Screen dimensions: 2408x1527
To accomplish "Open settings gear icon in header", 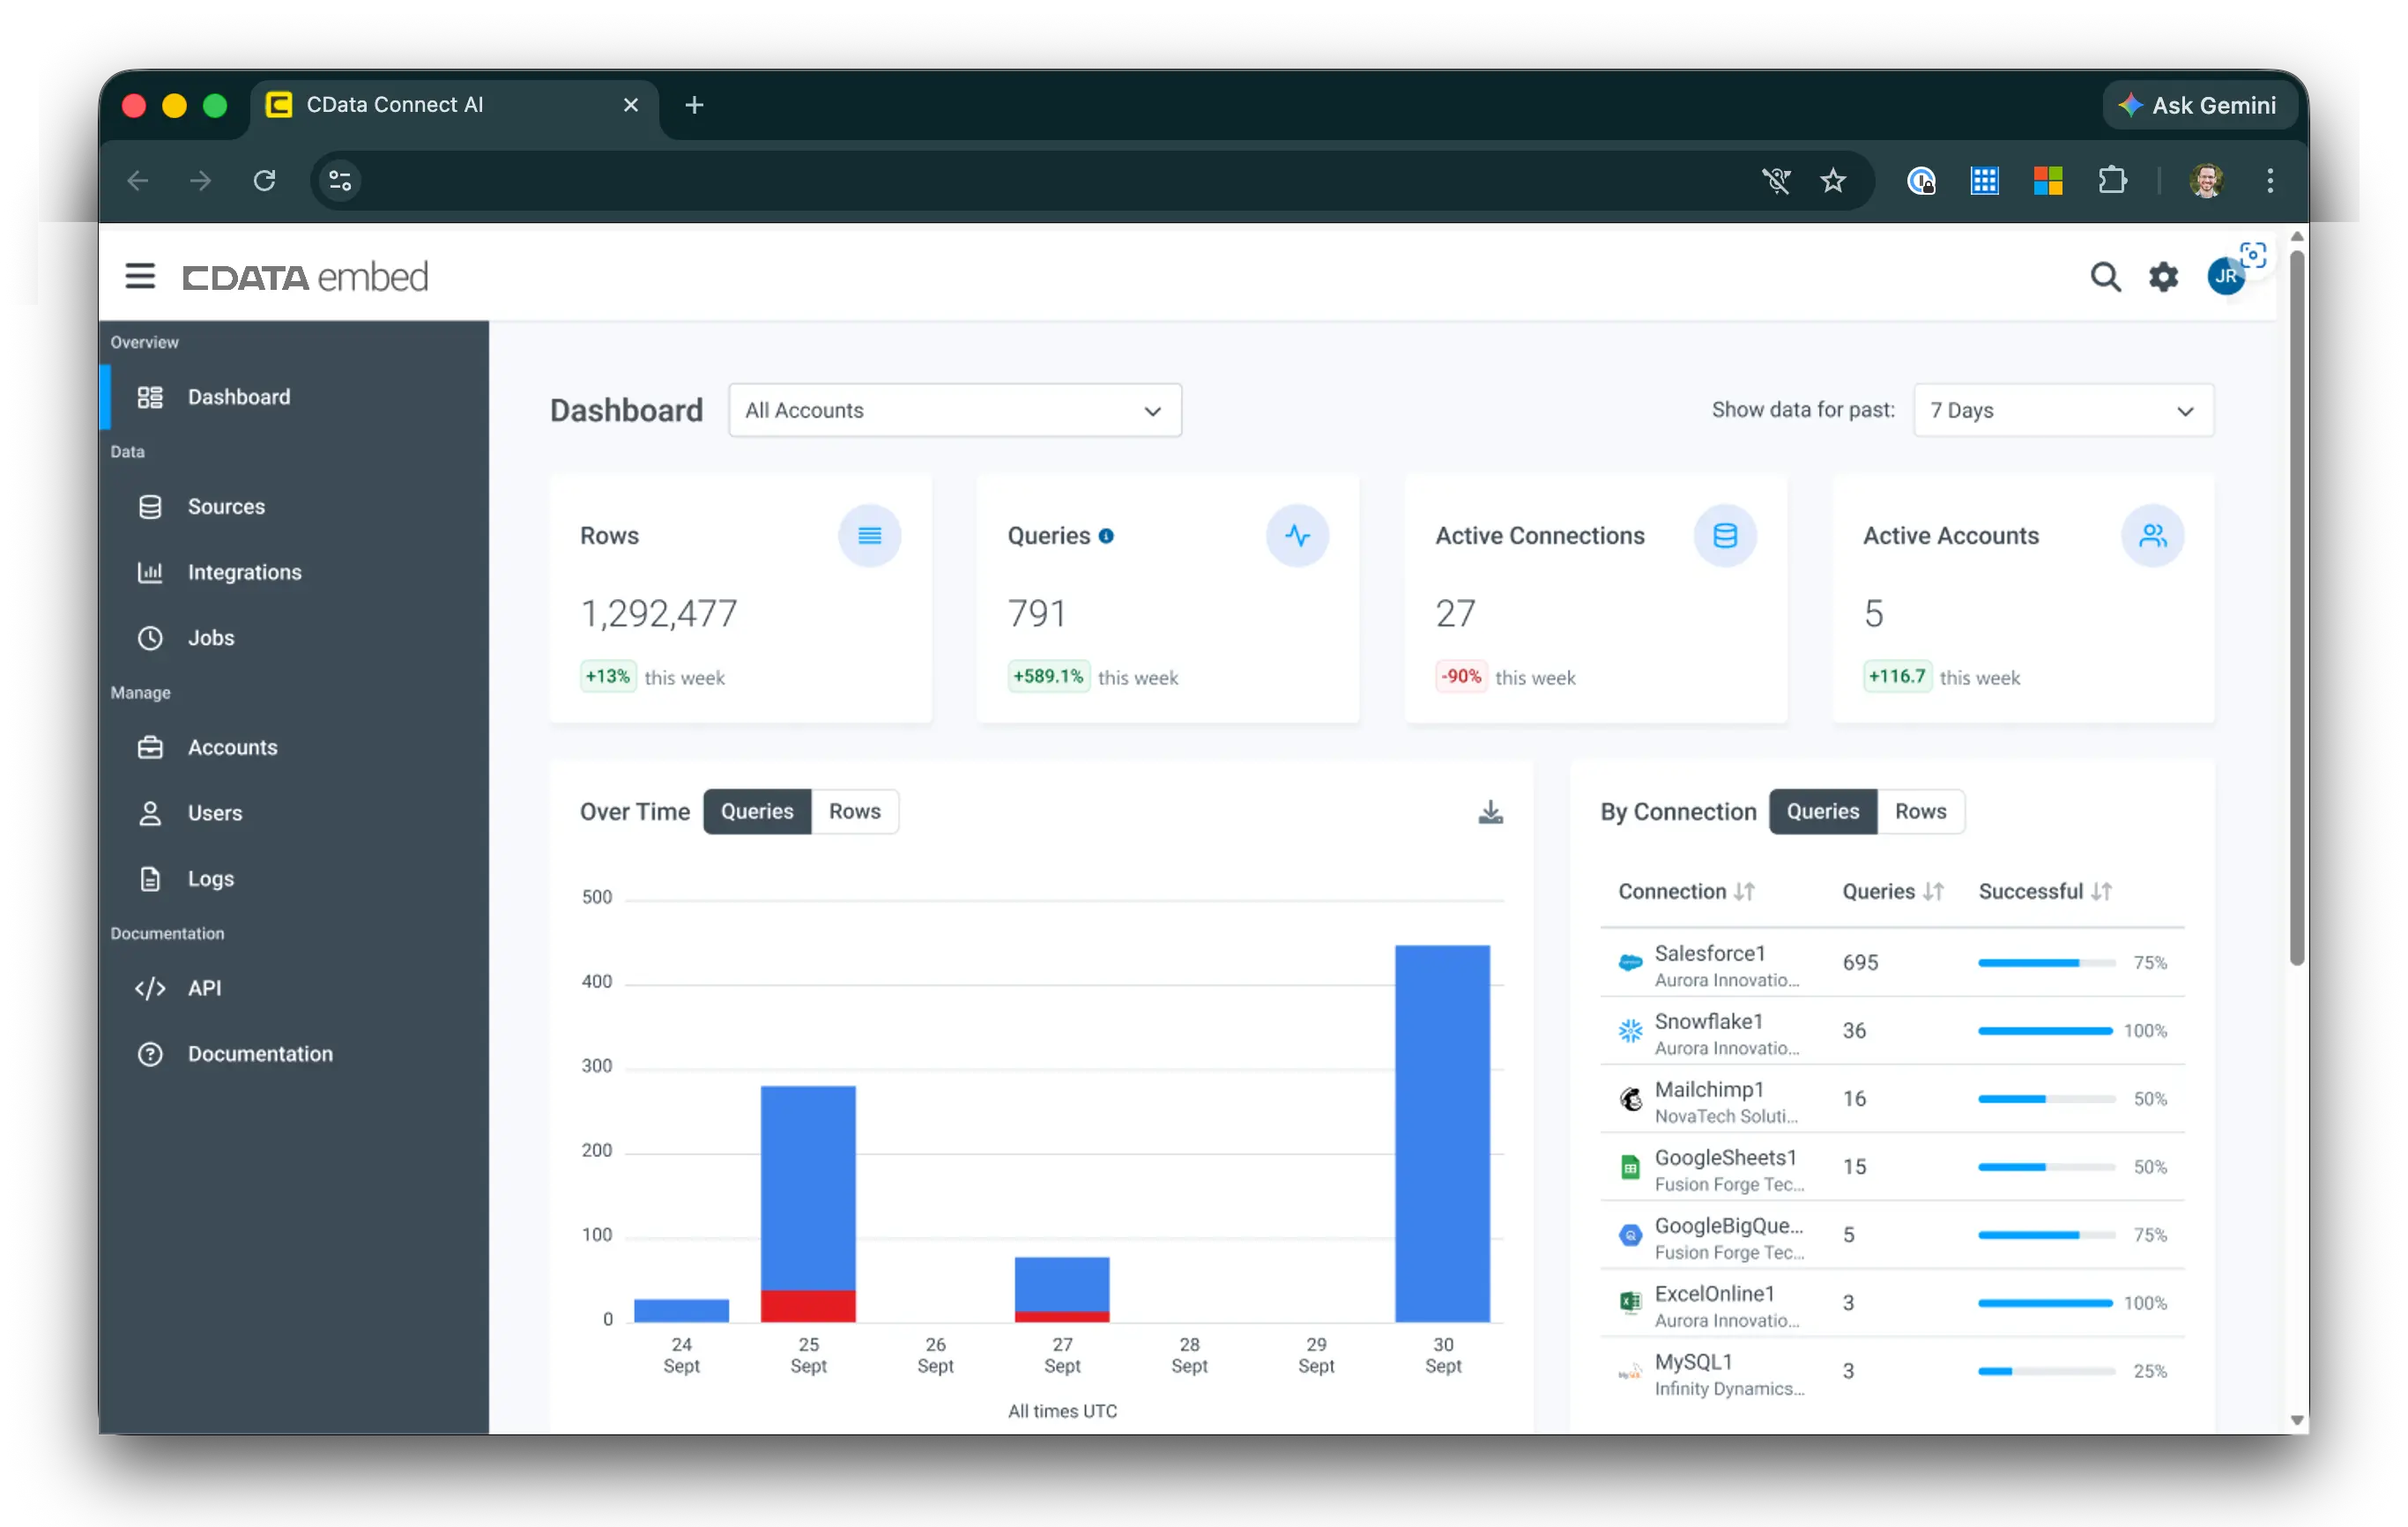I will click(x=2163, y=277).
